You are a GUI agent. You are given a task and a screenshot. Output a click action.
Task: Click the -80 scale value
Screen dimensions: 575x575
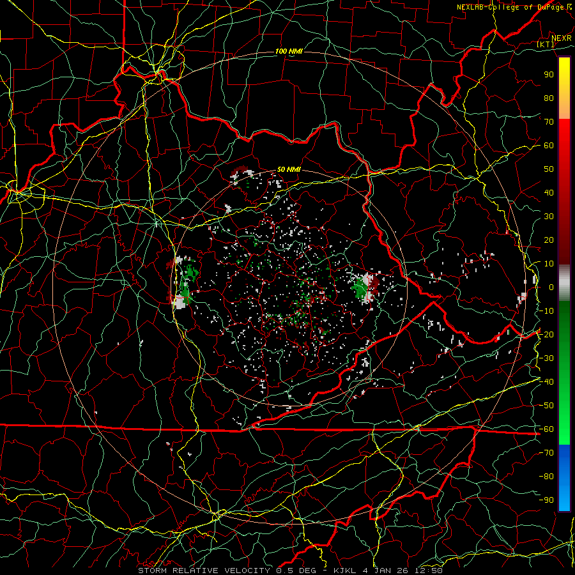tap(546, 477)
